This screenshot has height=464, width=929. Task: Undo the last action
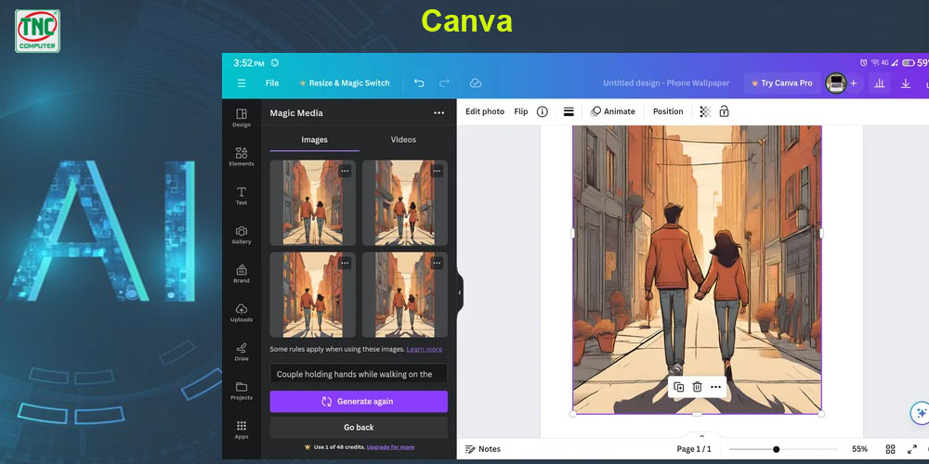(x=419, y=84)
